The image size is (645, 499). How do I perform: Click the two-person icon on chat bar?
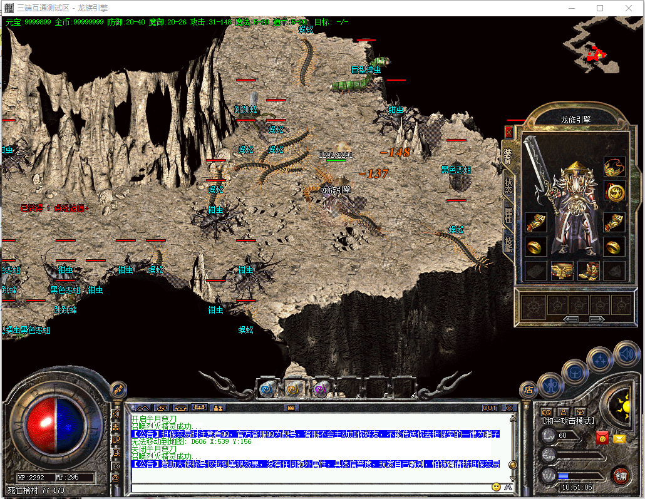pos(218,408)
